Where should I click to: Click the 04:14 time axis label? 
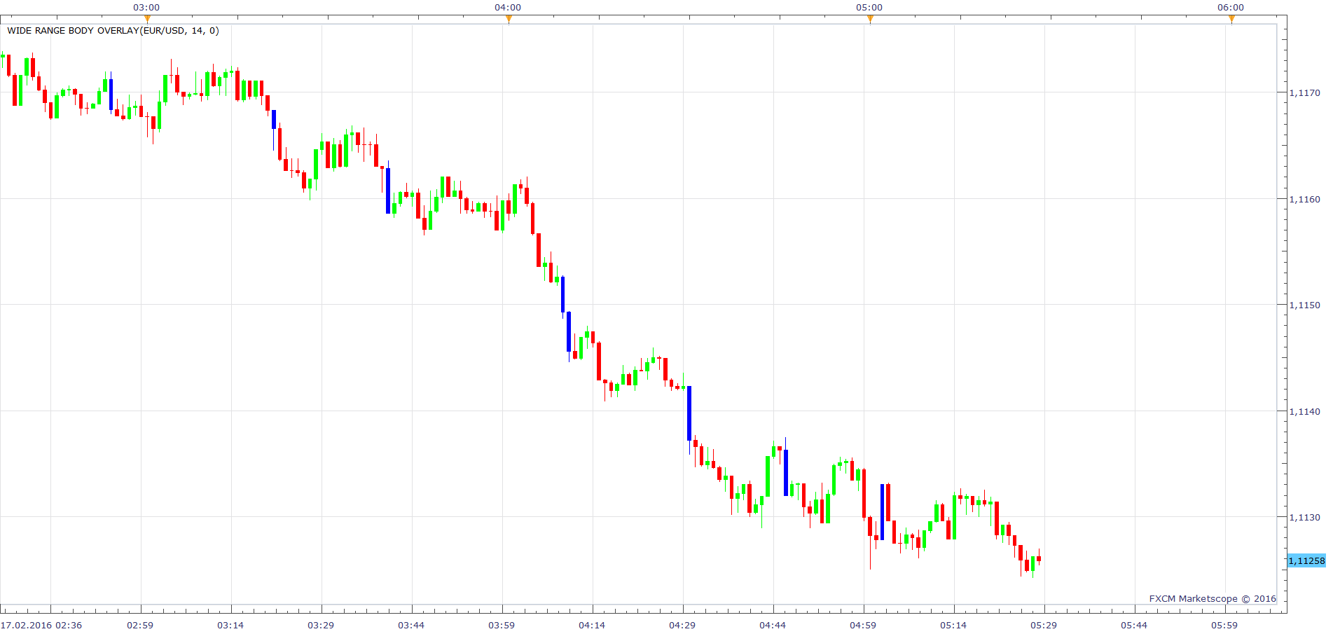point(592,625)
